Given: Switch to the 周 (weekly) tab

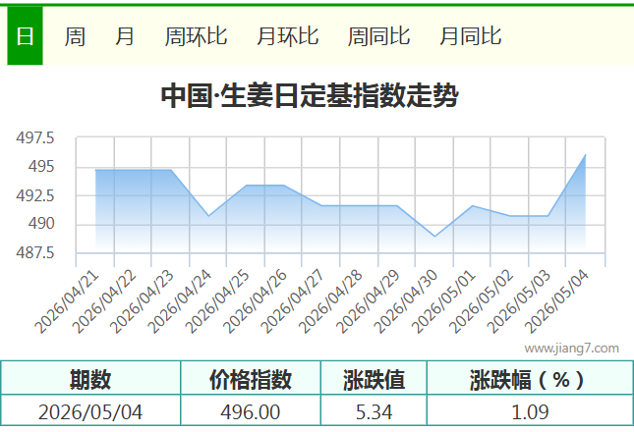Looking at the screenshot, I should coord(75,36).
